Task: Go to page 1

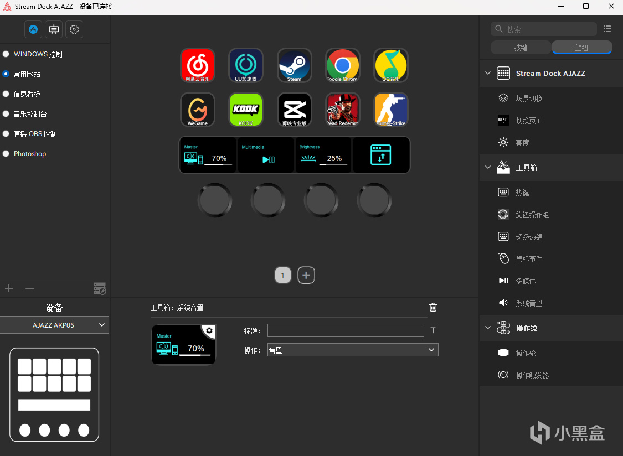Action: pyautogui.click(x=283, y=275)
